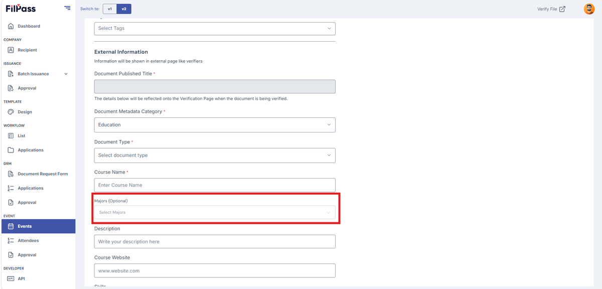Viewport: 602px width, 289px height.
Task: Expand the Batch Issuance submenu
Action: click(x=66, y=74)
